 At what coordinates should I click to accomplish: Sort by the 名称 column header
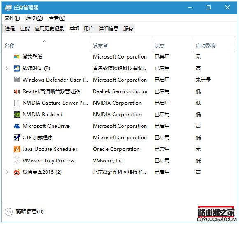coord(46,45)
